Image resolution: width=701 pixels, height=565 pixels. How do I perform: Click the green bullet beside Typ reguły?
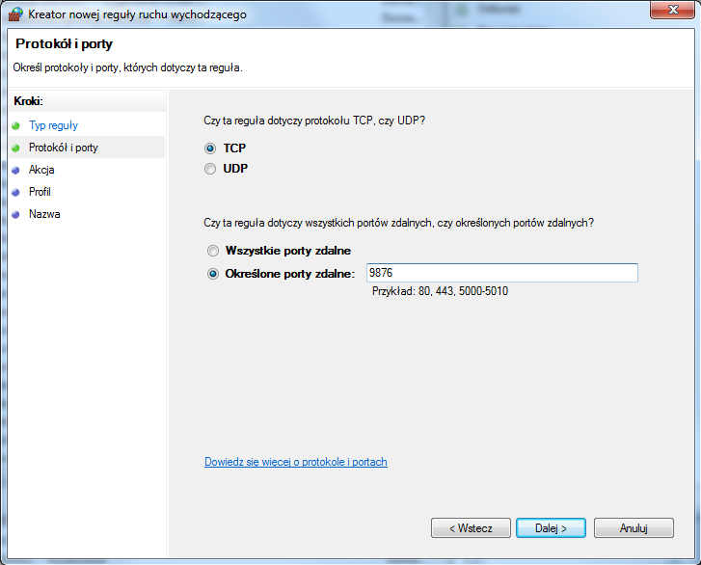coord(15,125)
